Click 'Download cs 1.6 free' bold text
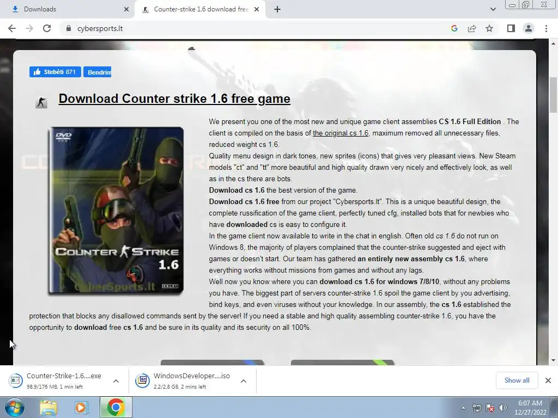Screen dimensions: 558x418 coord(244,201)
